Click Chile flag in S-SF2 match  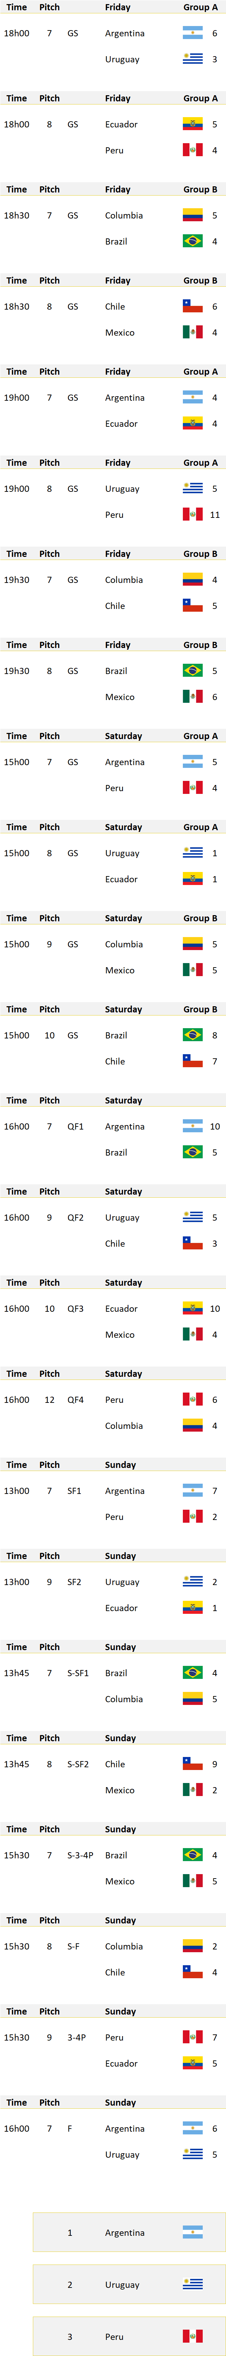coord(192,1763)
